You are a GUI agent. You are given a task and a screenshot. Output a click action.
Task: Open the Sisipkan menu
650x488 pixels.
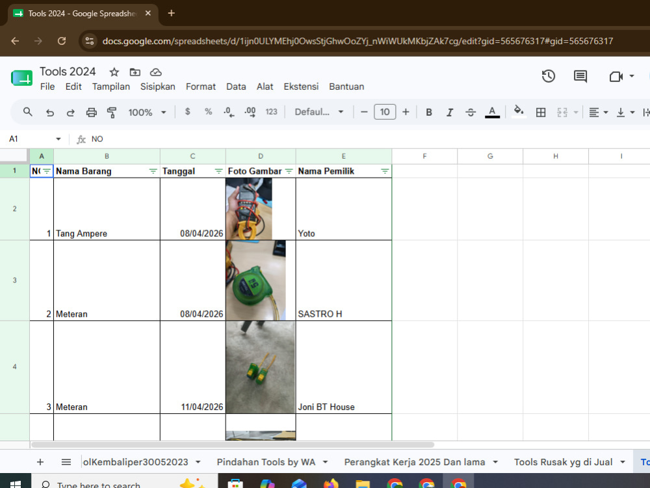pyautogui.click(x=157, y=87)
